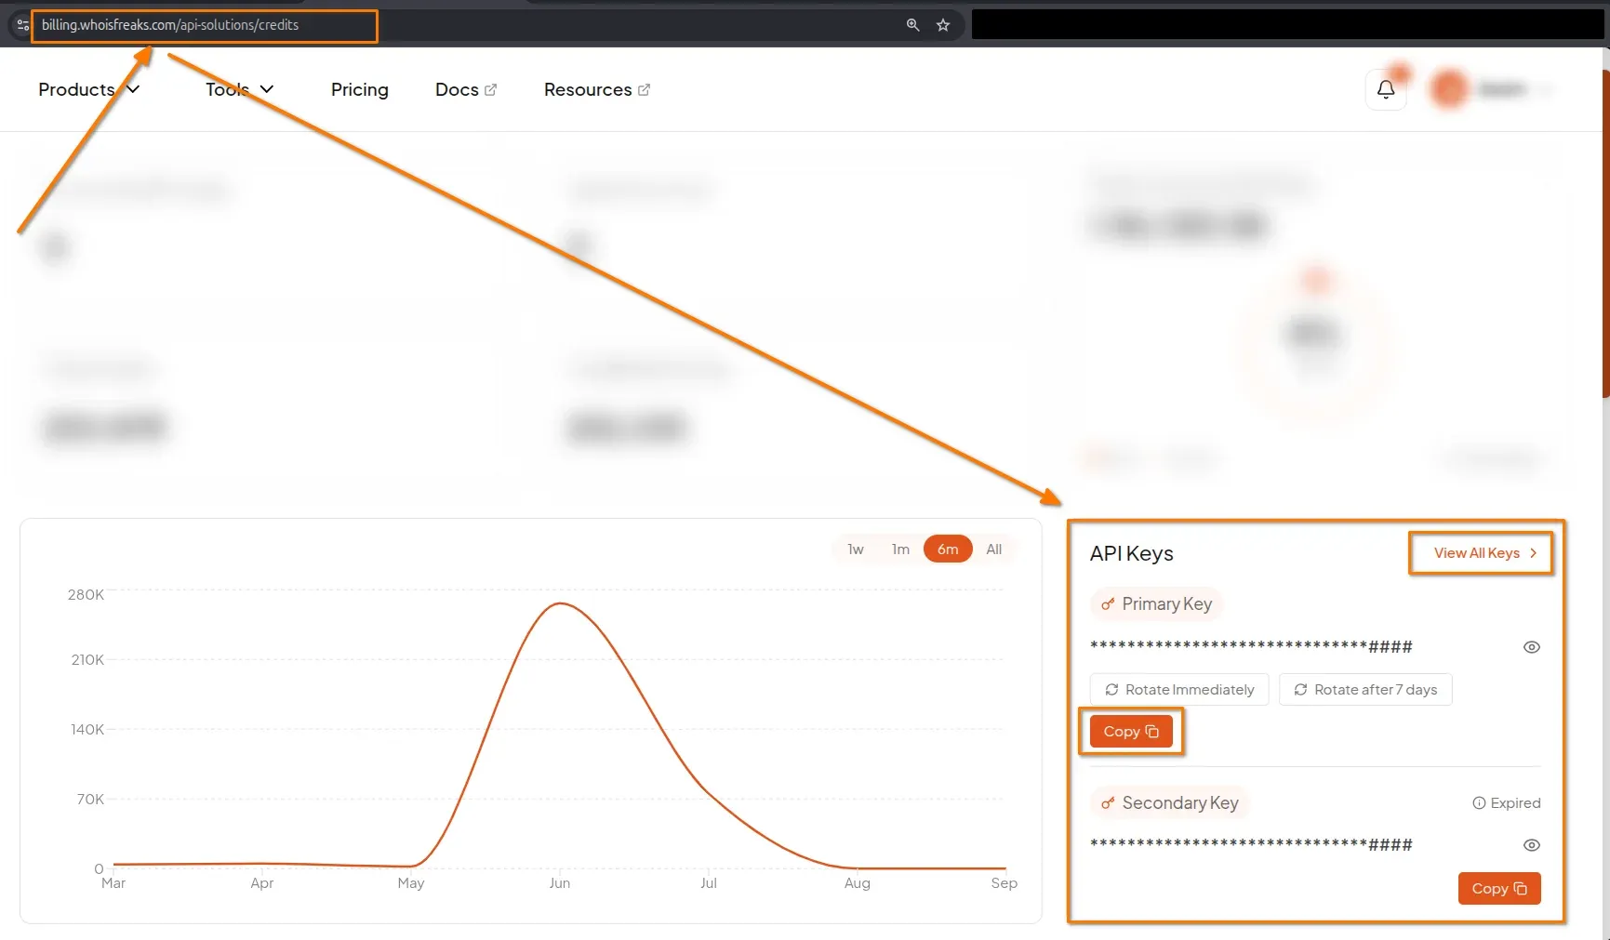Screen dimensions: 1610x940
Task: Reveal the Secondary Key with eye icon
Action: [x=1532, y=845]
